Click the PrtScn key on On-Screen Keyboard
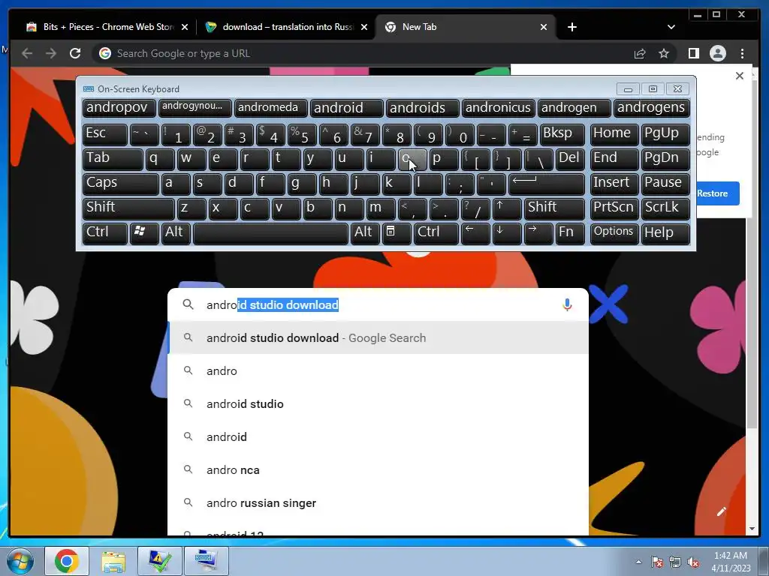769x576 pixels. pos(614,208)
